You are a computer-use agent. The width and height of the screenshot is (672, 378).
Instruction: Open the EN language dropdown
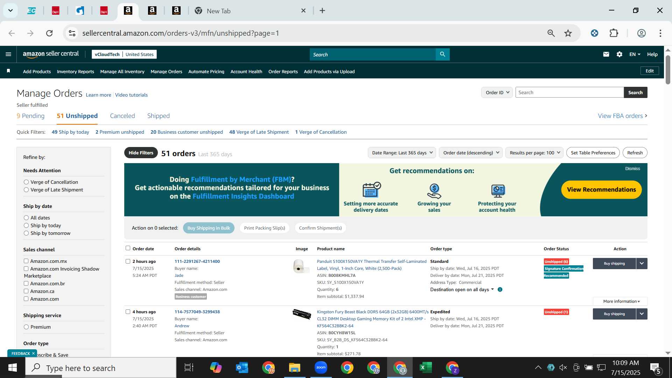point(635,54)
